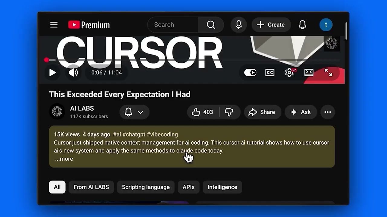The image size is (387, 217).
Task: Click the 117K subscribers text
Action: coord(89,116)
